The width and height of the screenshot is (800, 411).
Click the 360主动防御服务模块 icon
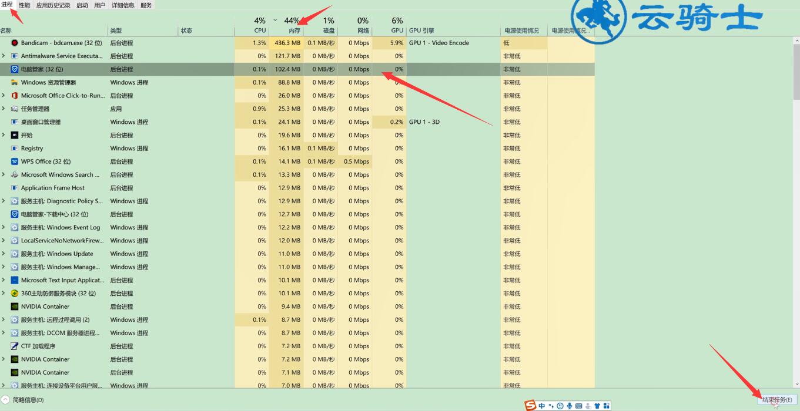[x=15, y=294]
